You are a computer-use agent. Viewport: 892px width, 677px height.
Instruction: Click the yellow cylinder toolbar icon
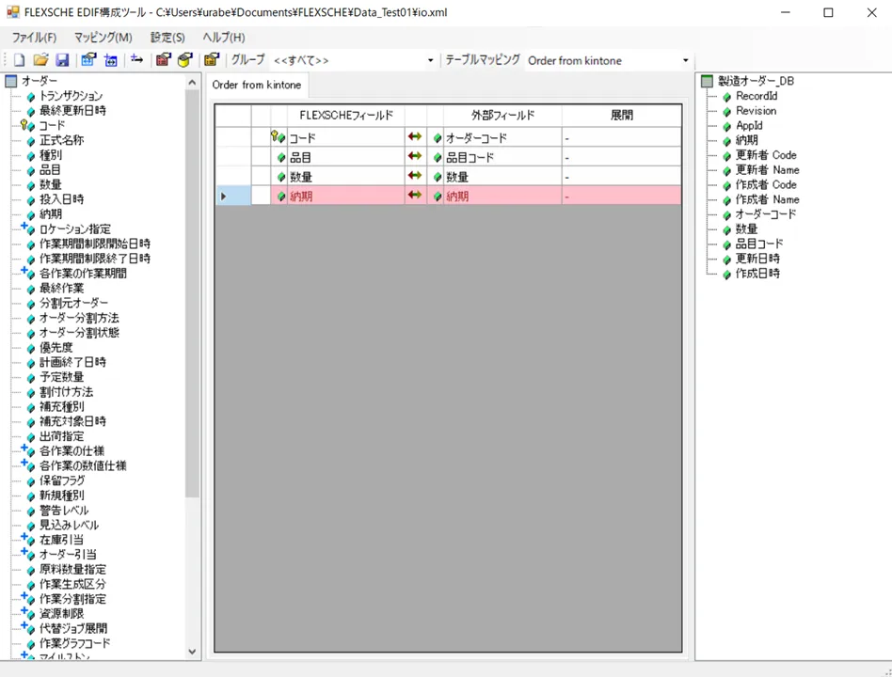(184, 60)
